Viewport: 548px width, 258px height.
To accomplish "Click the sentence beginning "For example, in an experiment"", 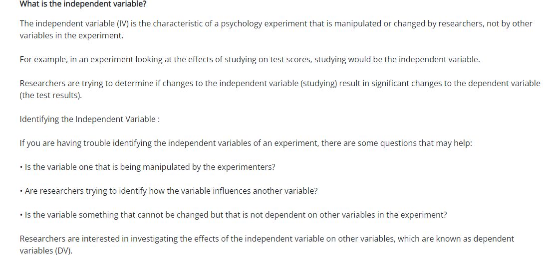I will coord(250,59).
